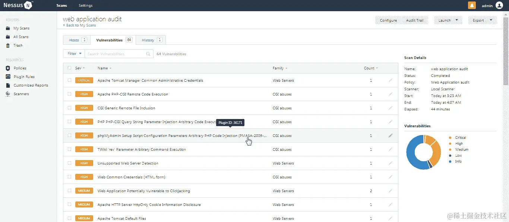This screenshot has width=509, height=222.
Task: Check the Web Common Credentials row
Action: click(69, 177)
